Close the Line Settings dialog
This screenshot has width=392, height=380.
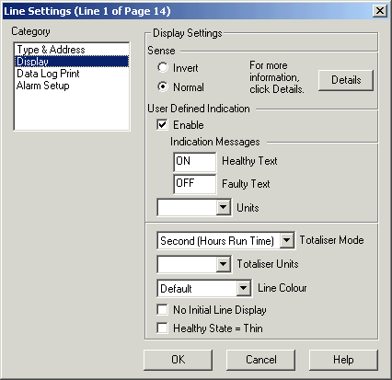[x=380, y=11]
